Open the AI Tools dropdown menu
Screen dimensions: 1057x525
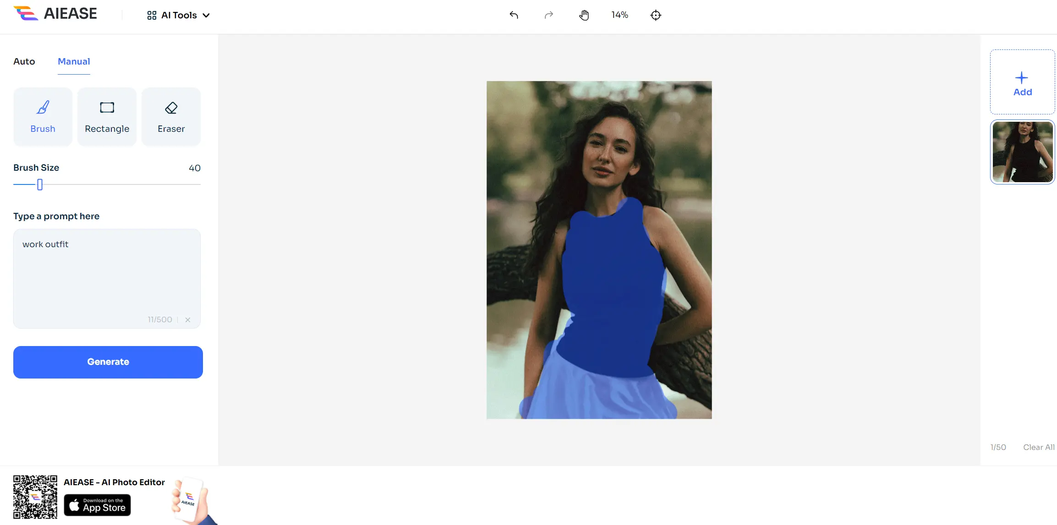click(178, 15)
